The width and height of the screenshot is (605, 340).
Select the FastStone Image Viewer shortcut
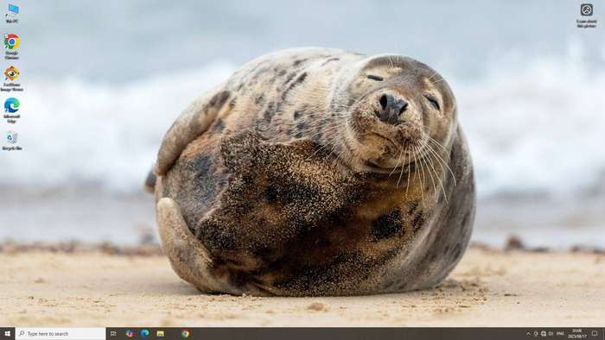coord(12,79)
